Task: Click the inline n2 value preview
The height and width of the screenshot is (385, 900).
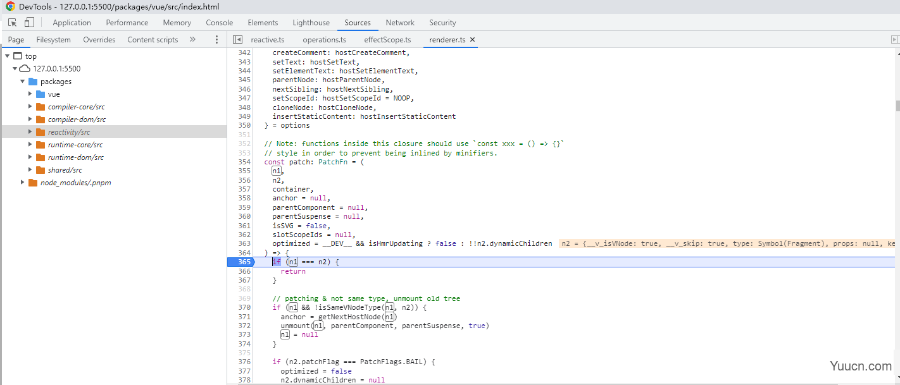Action: pyautogui.click(x=727, y=243)
